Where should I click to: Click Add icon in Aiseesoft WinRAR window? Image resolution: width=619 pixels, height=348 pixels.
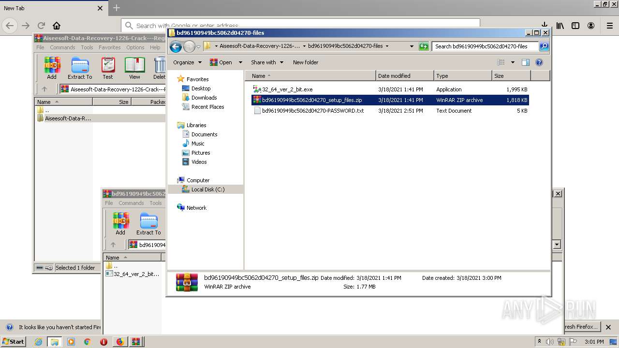coord(52,68)
